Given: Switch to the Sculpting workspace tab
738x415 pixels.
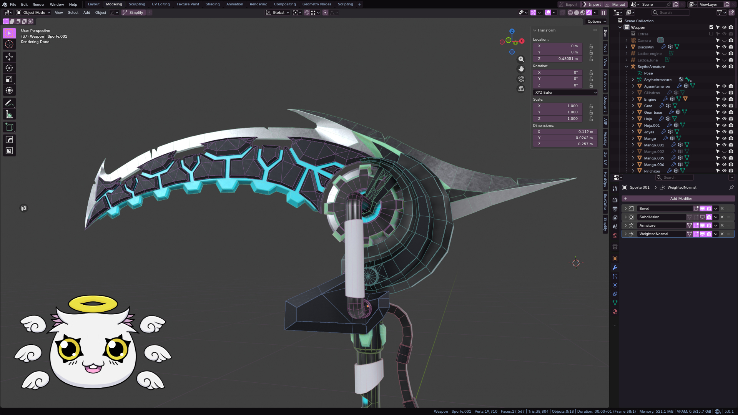Looking at the screenshot, I should [x=137, y=4].
